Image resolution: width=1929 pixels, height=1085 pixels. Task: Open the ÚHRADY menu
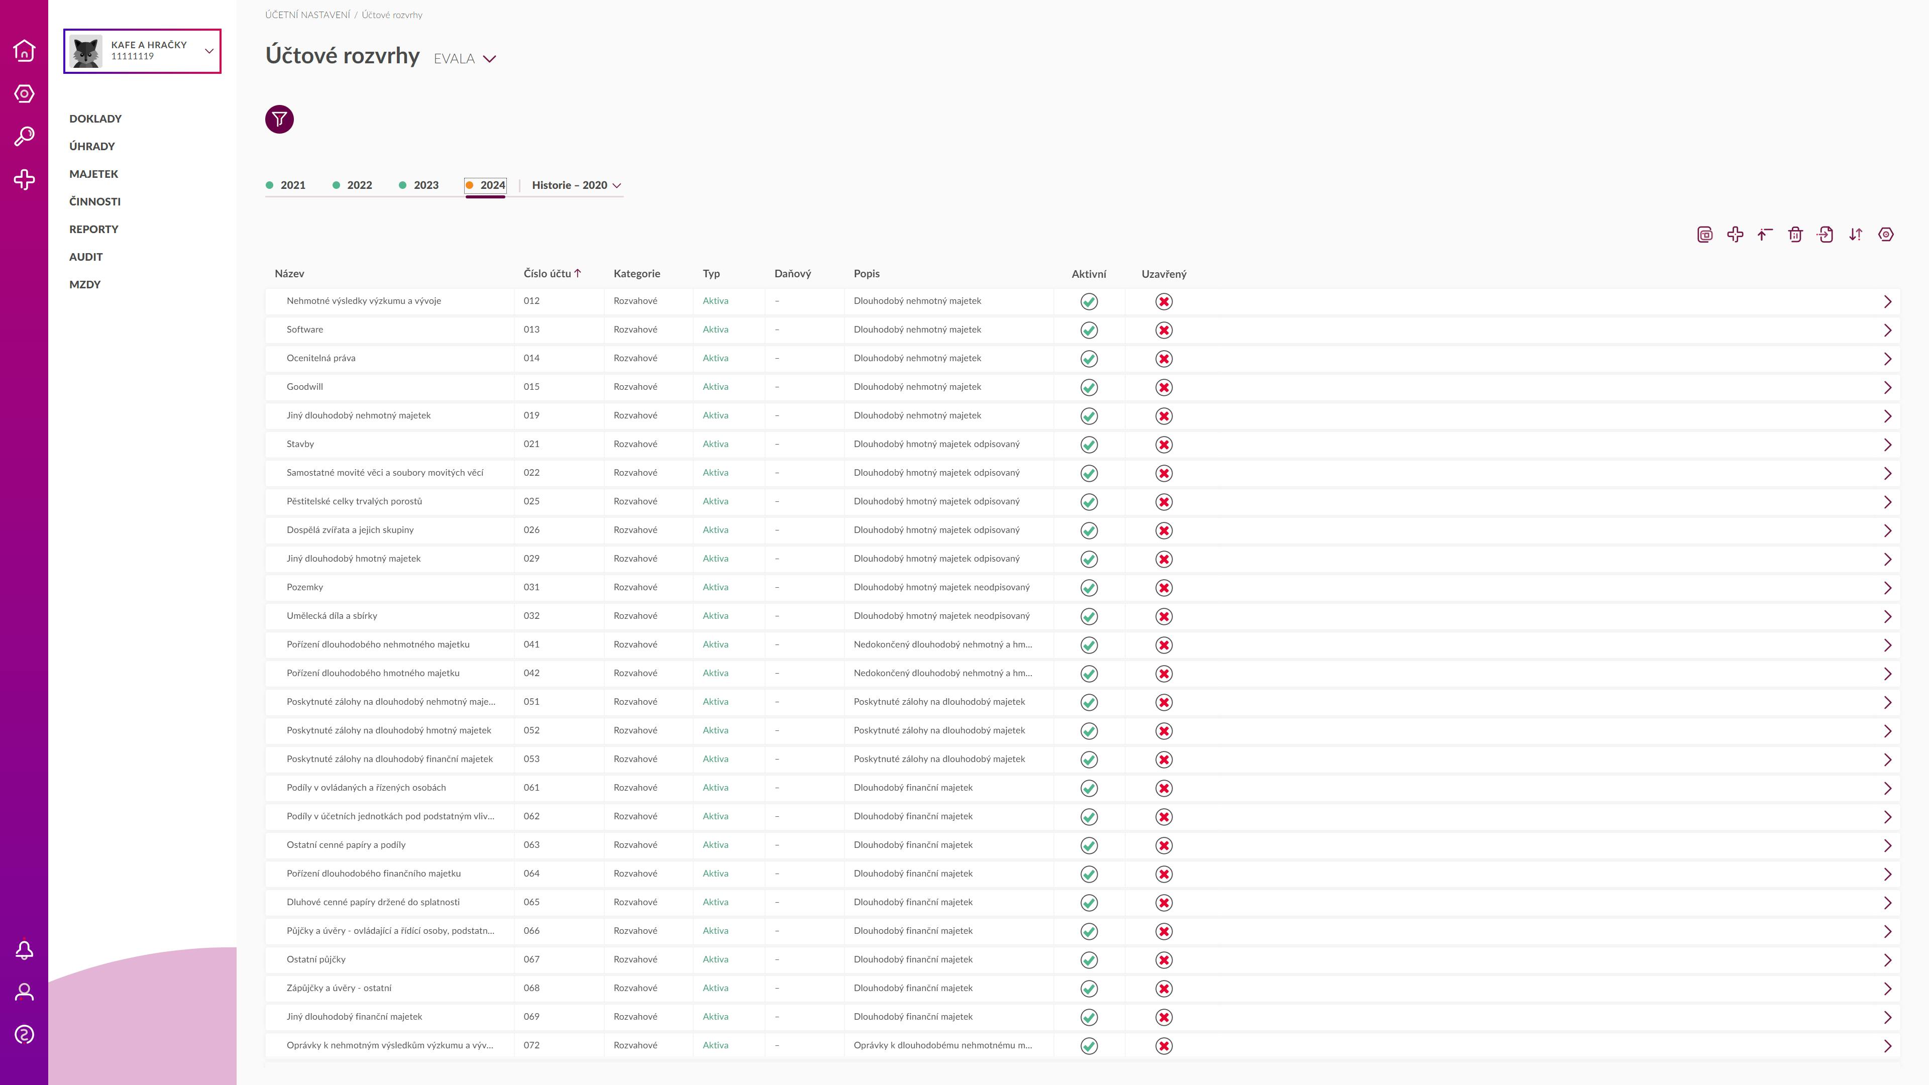92,146
